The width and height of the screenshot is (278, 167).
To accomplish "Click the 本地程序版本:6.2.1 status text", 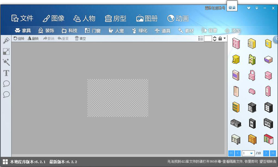I will point(28,162).
